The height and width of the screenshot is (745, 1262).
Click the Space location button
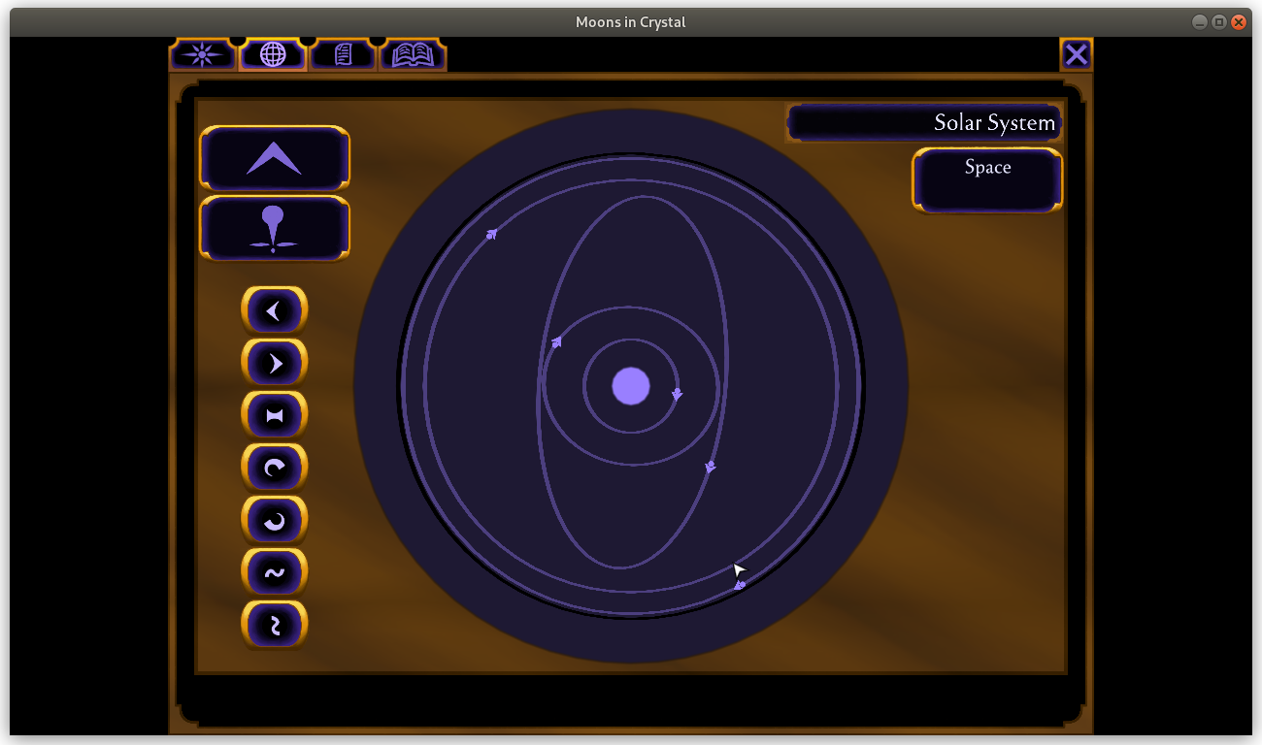pos(987,179)
